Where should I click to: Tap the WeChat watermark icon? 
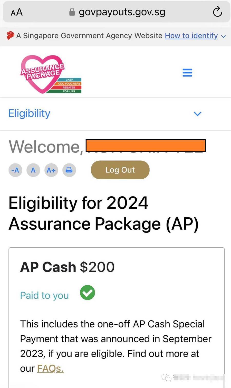click(x=166, y=377)
